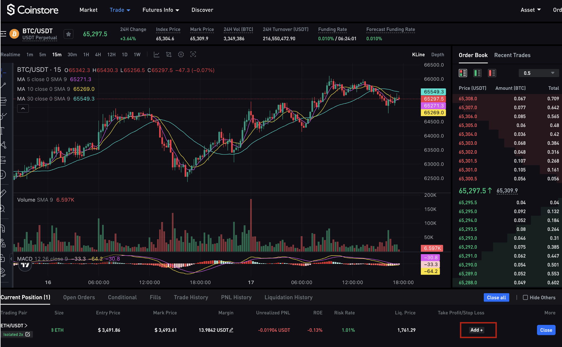Select the trend line drawing tool
Image resolution: width=562 pixels, height=347 pixels.
coord(3,85)
